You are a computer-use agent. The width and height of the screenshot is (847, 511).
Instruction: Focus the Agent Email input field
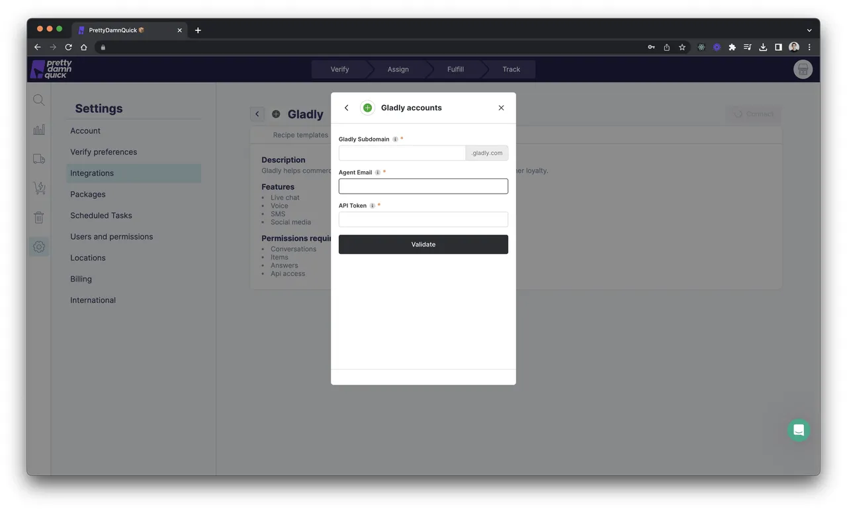tap(423, 186)
